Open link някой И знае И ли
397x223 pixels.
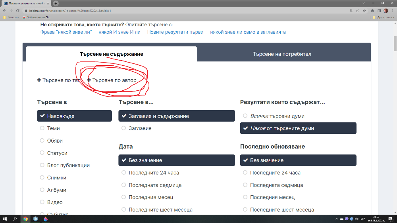[119, 32]
